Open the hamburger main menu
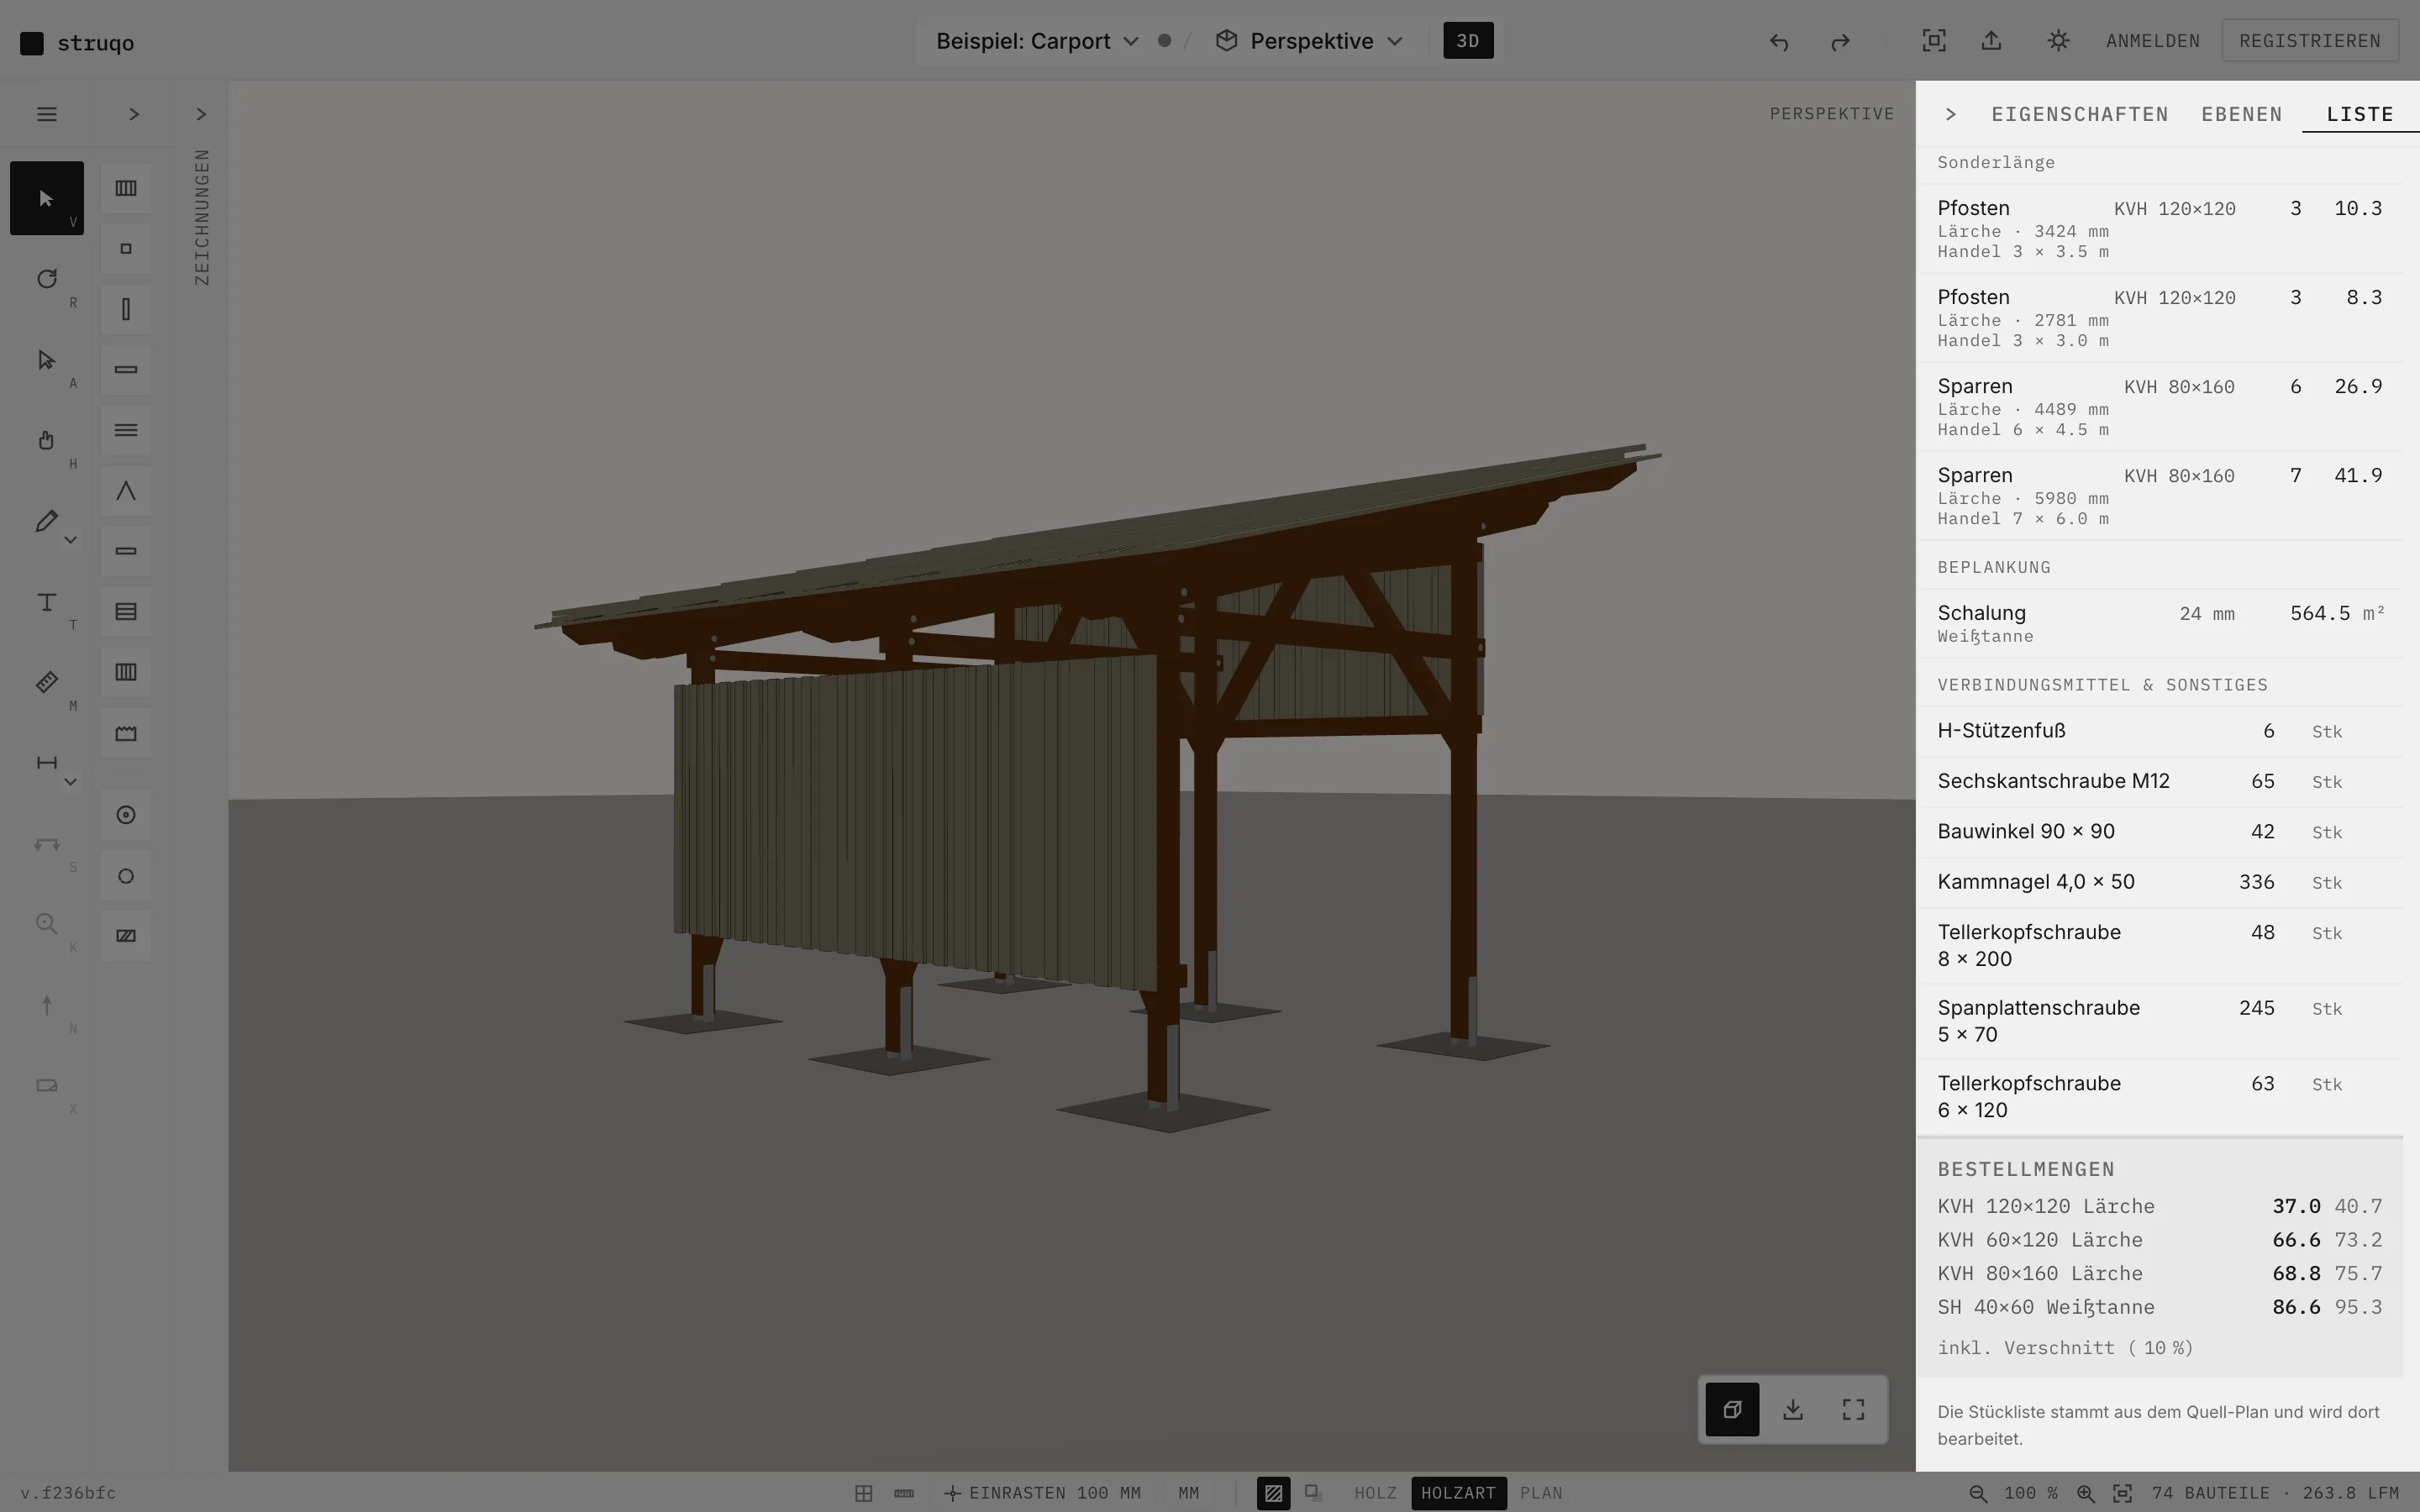The height and width of the screenshot is (1512, 2420). click(46, 114)
